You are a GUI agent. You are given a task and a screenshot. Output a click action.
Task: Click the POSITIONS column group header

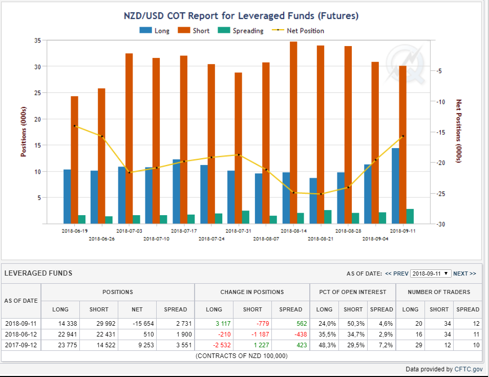[x=118, y=292]
